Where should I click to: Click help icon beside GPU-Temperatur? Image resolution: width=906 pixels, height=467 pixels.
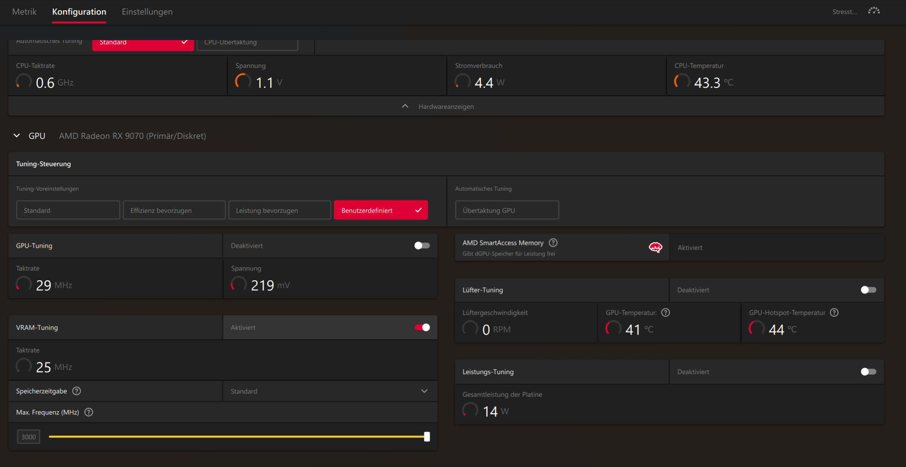pos(665,313)
